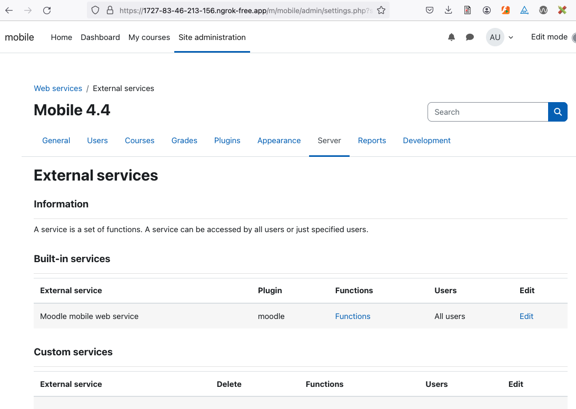Screen dimensions: 576x409
Task: Switch to the Plugins tab
Action: pos(227,141)
